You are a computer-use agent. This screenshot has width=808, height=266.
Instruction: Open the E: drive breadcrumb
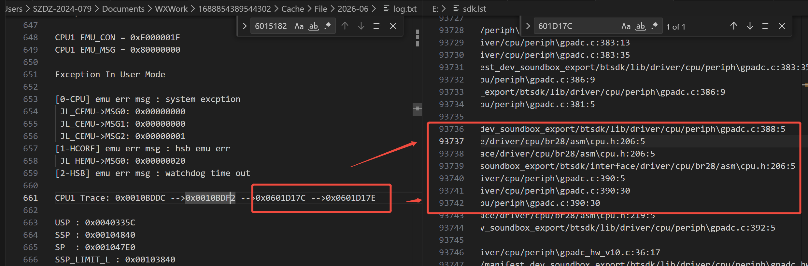coord(435,9)
